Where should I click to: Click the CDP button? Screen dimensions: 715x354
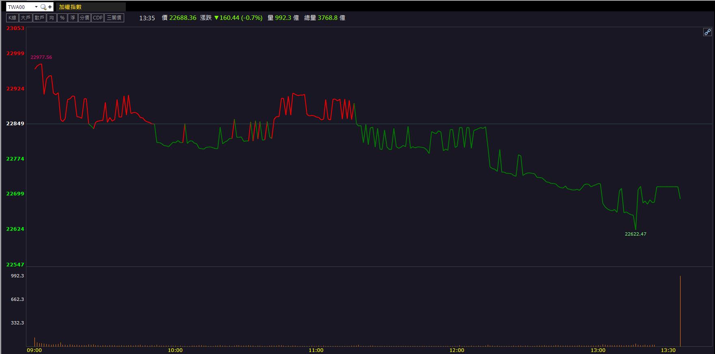pyautogui.click(x=98, y=18)
